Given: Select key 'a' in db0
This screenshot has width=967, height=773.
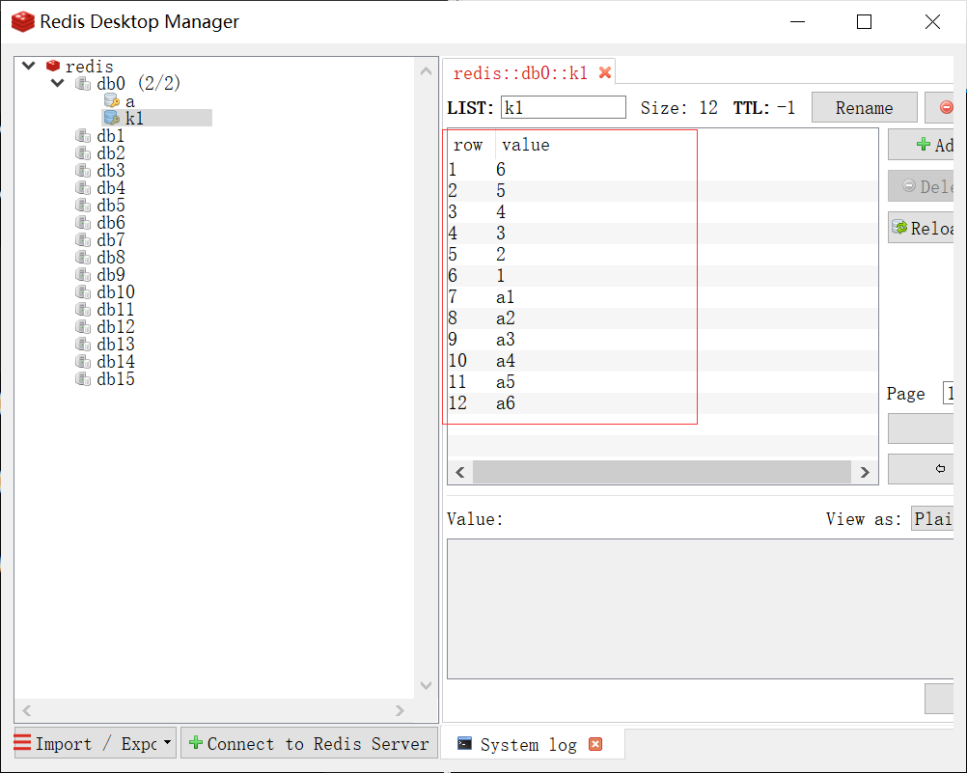Looking at the screenshot, I should 130,100.
